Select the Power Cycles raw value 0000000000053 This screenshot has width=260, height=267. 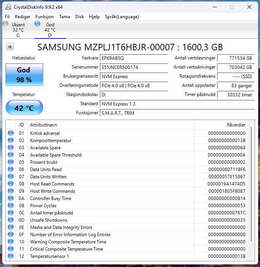point(227,206)
